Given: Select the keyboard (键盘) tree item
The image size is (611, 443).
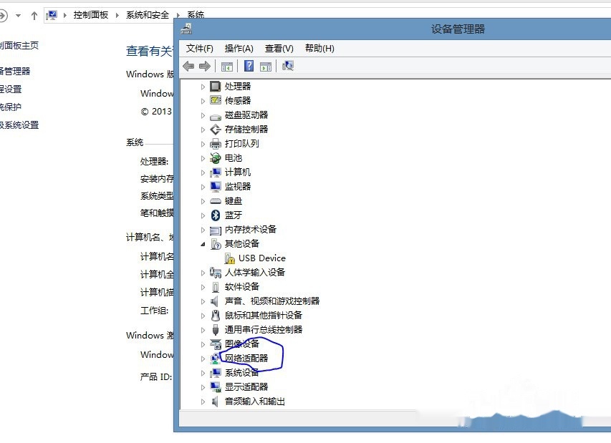Looking at the screenshot, I should click(x=234, y=201).
